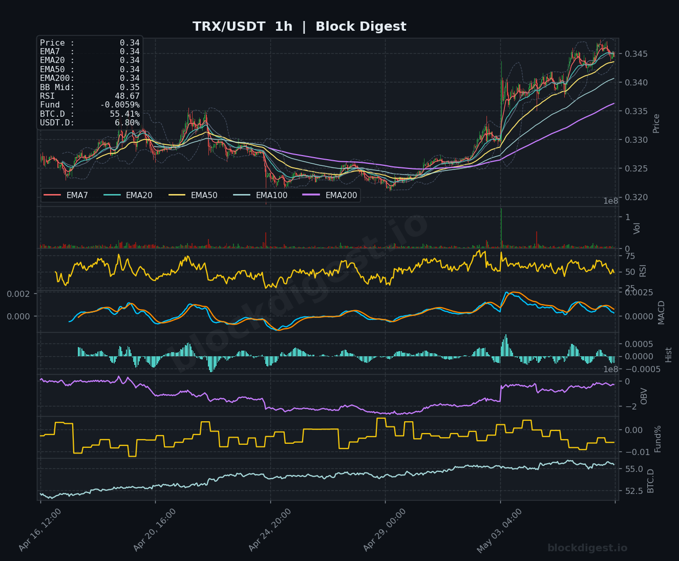Click the May 03, 04:00 date label
This screenshot has height=561, width=679.
[499, 530]
